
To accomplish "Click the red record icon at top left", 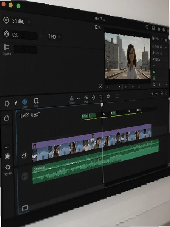I will click(6, 20).
